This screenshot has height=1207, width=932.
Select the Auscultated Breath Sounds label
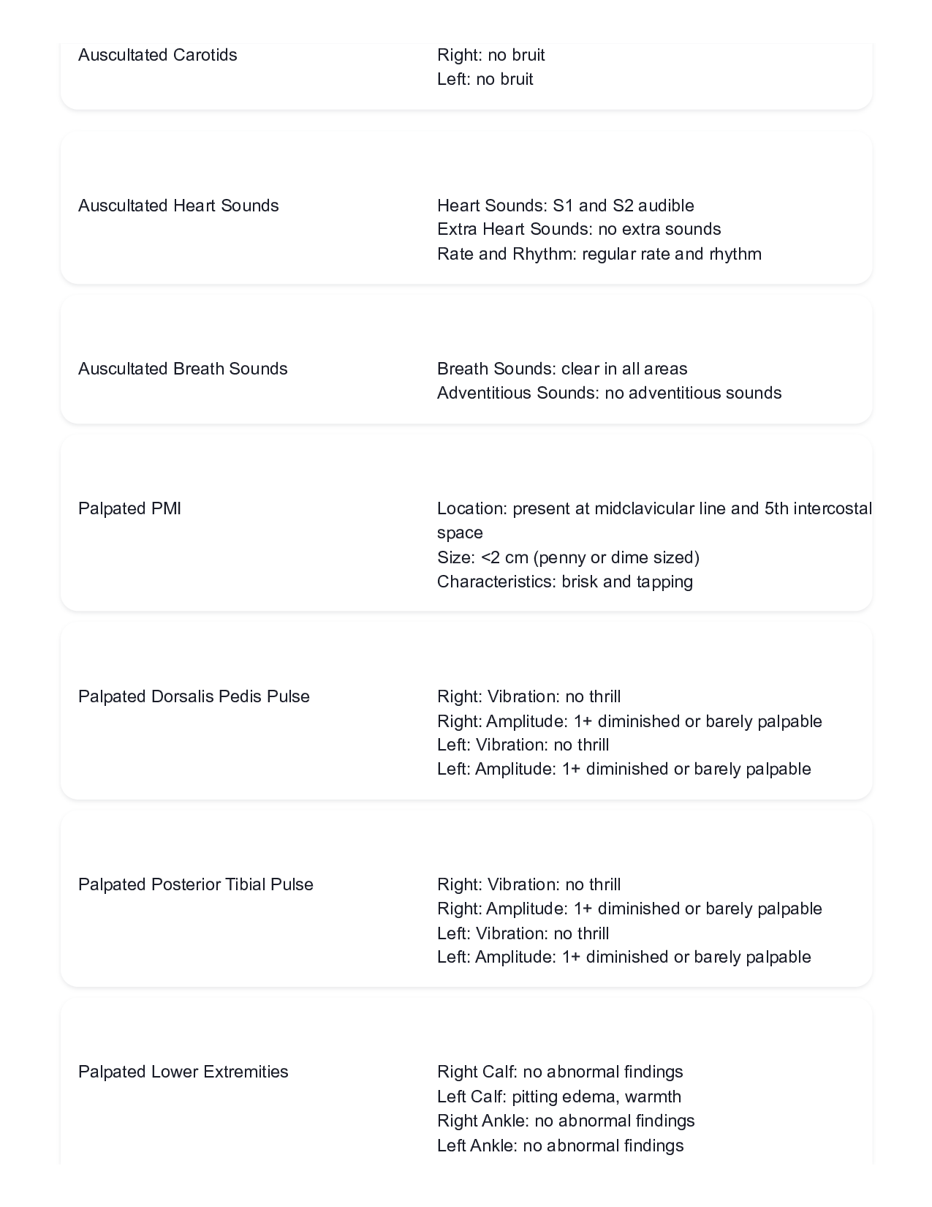tap(183, 369)
